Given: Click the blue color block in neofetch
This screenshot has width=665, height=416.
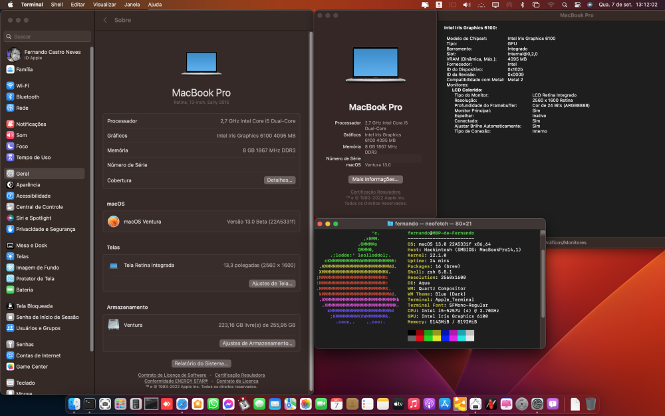Looking at the screenshot, I should coord(445,335).
